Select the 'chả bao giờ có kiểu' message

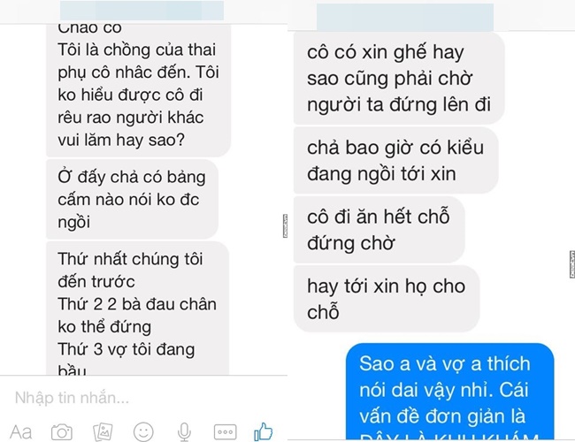click(x=396, y=160)
